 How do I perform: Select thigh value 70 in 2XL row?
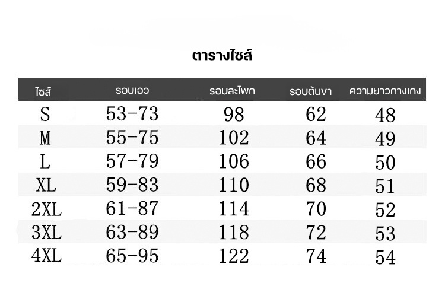[316, 209]
